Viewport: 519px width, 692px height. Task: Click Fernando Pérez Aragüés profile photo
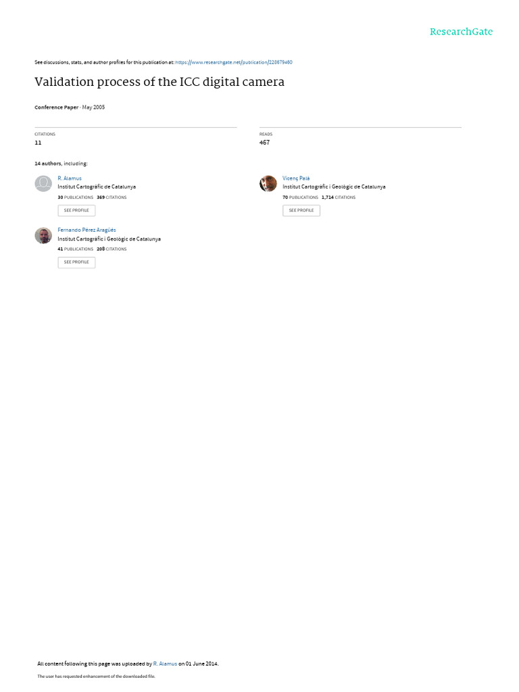43,236
